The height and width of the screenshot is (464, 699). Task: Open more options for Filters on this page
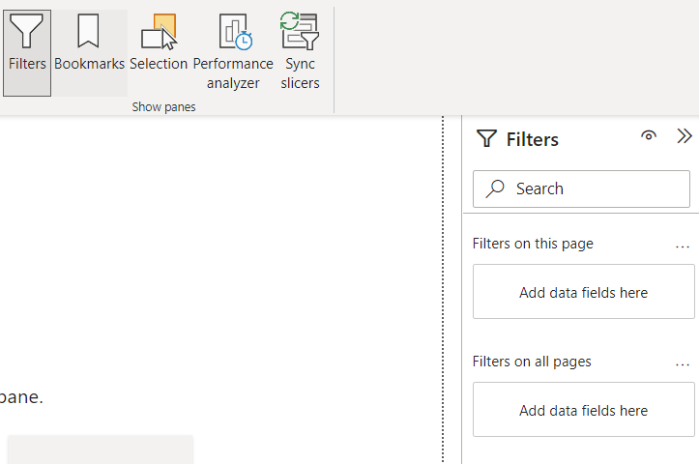[x=683, y=246]
